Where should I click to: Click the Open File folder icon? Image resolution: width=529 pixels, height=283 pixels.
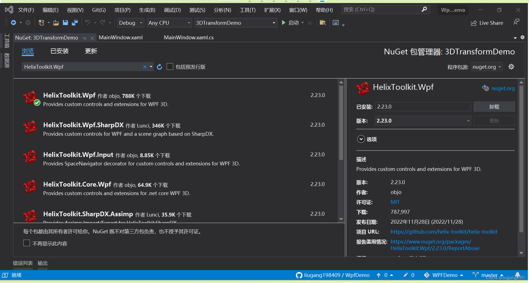click(x=56, y=23)
